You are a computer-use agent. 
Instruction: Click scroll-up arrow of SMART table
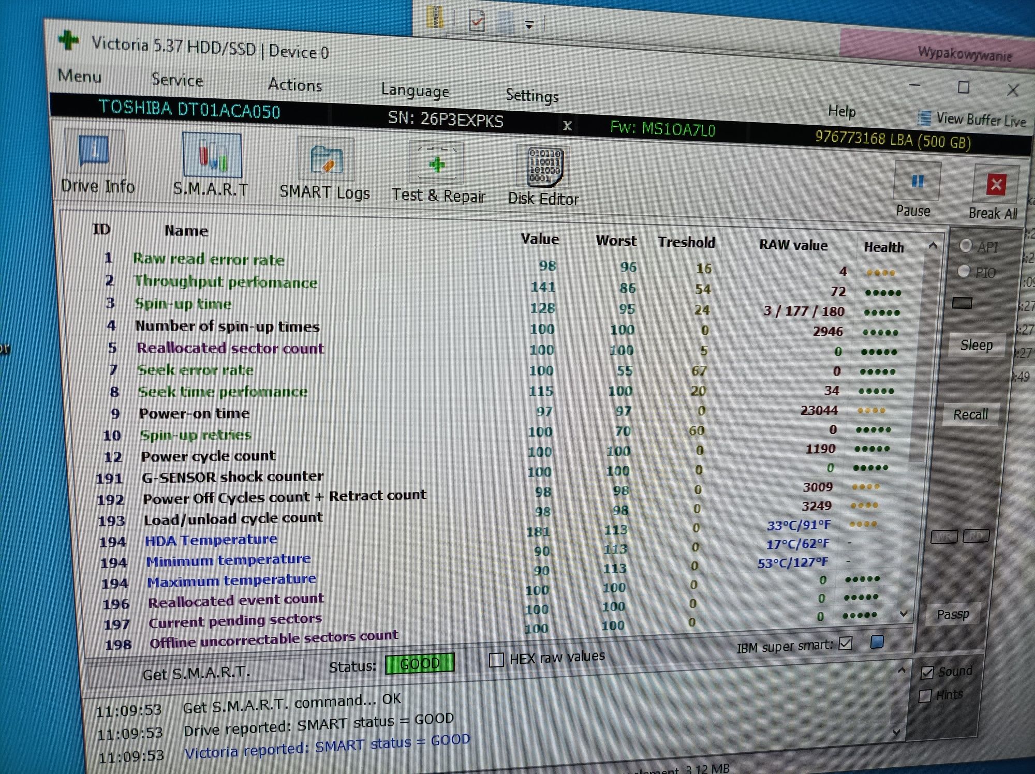pyautogui.click(x=933, y=245)
